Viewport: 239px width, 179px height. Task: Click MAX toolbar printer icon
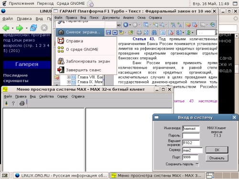pos(22,104)
